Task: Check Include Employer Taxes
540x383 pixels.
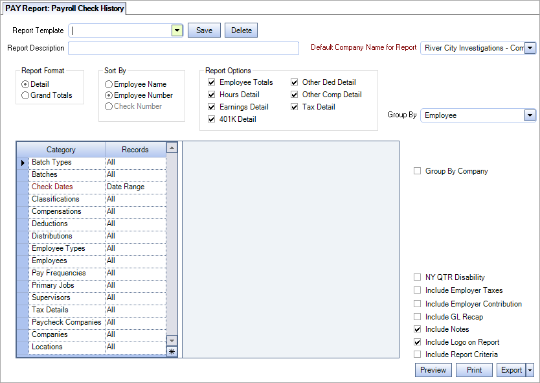Action: (x=418, y=290)
